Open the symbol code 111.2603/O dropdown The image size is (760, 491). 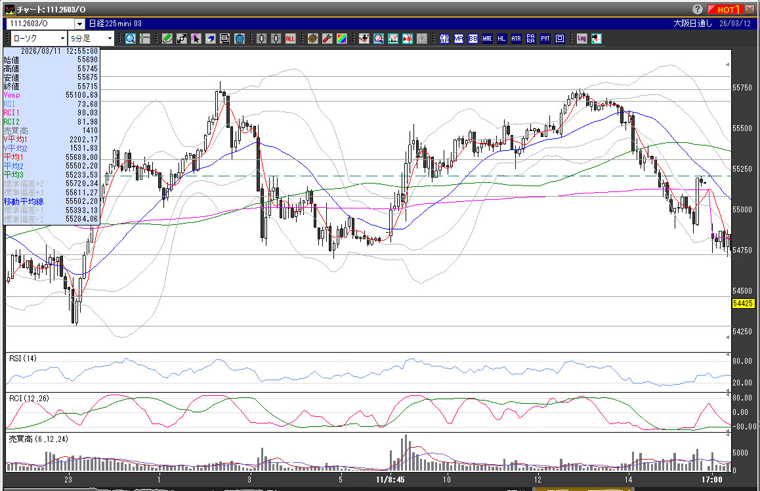click(79, 24)
